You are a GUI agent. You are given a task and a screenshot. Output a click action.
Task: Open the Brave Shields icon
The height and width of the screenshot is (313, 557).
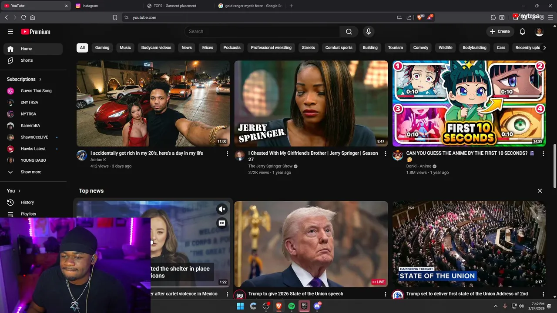419,17
